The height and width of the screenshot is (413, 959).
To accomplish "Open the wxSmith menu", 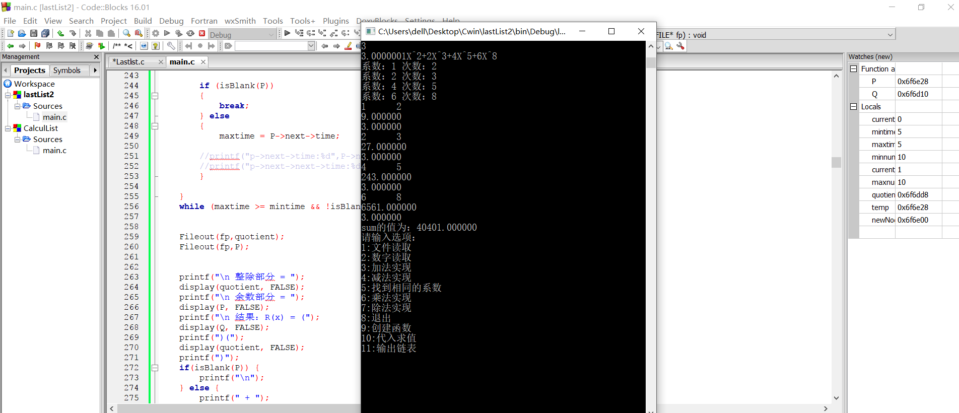I will 240,21.
